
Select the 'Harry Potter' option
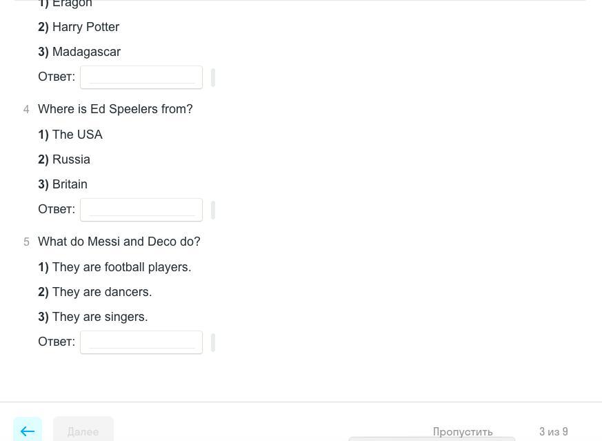coord(86,27)
